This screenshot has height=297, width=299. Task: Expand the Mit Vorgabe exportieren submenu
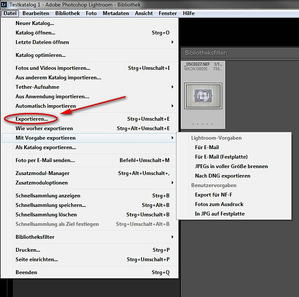tap(89, 138)
